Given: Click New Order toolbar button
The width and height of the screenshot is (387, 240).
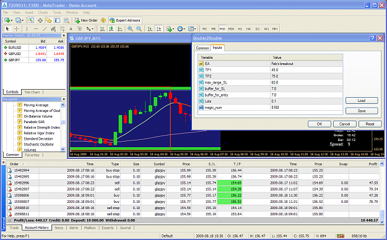Looking at the screenshot, I should point(86,20).
